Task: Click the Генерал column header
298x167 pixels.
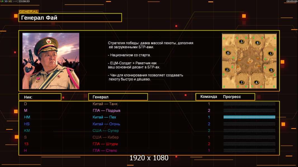Action: click(x=118, y=97)
